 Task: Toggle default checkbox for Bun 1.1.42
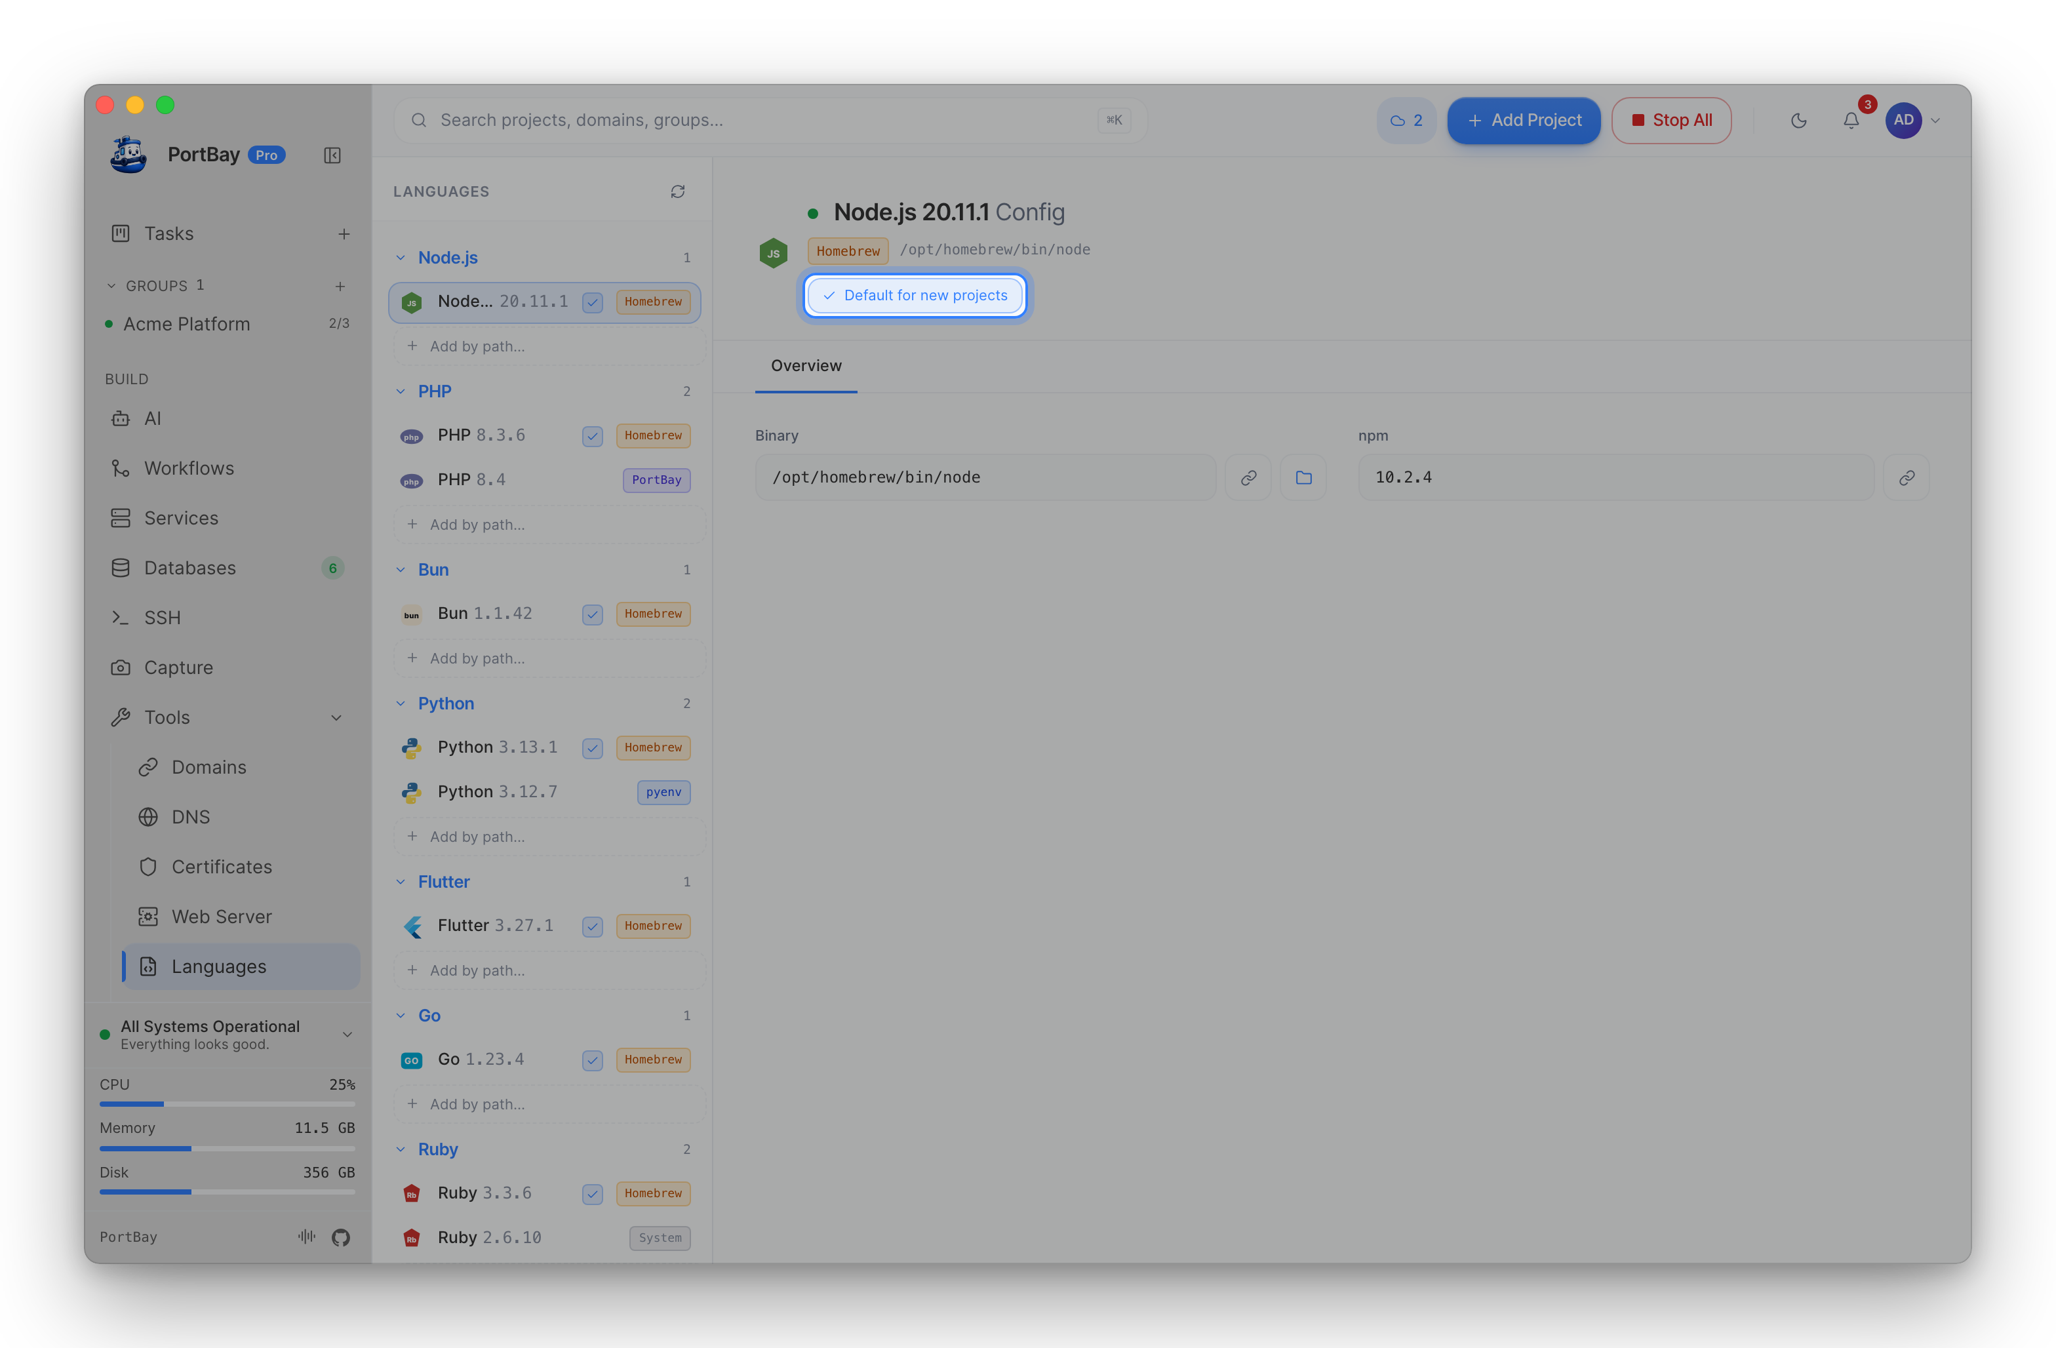[x=593, y=614]
